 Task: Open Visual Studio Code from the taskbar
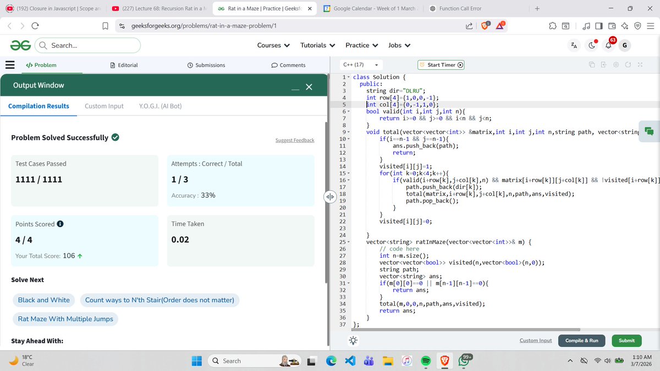click(x=351, y=361)
